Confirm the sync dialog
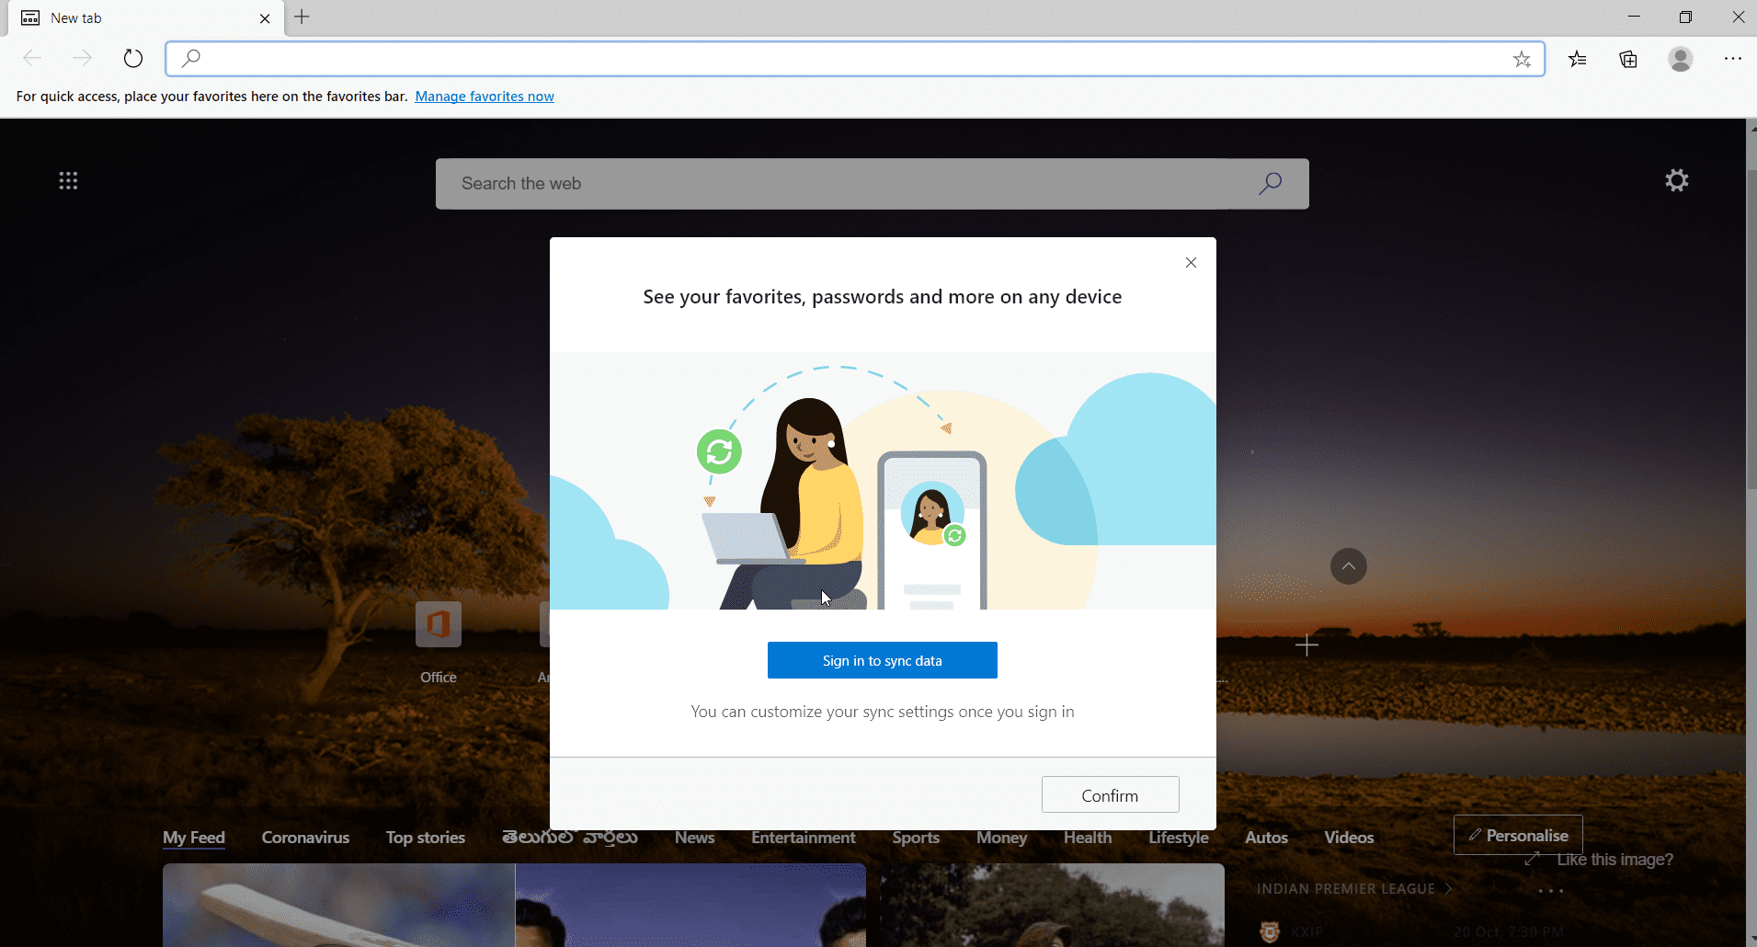The height and width of the screenshot is (947, 1757). point(1109,793)
